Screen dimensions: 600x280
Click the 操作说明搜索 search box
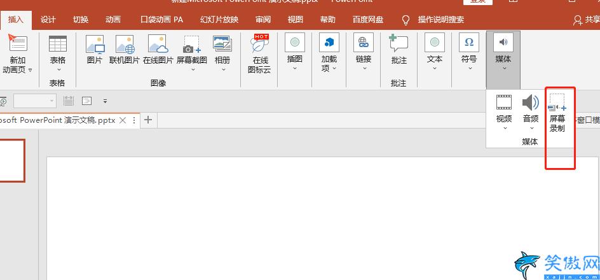coord(441,20)
